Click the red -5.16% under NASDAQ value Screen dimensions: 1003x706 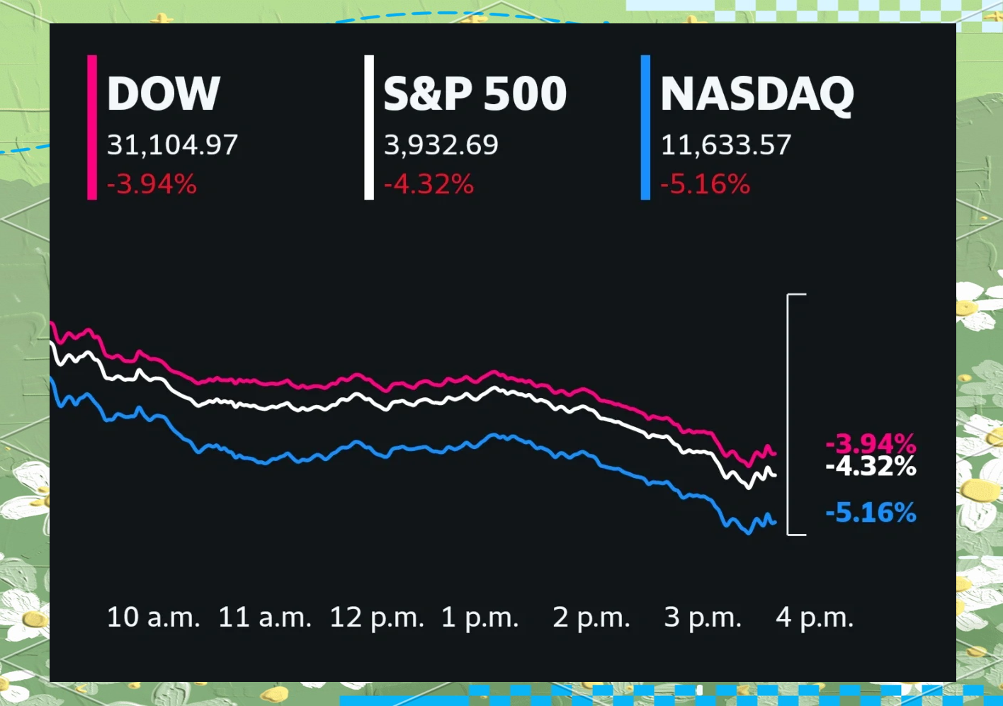tap(705, 185)
